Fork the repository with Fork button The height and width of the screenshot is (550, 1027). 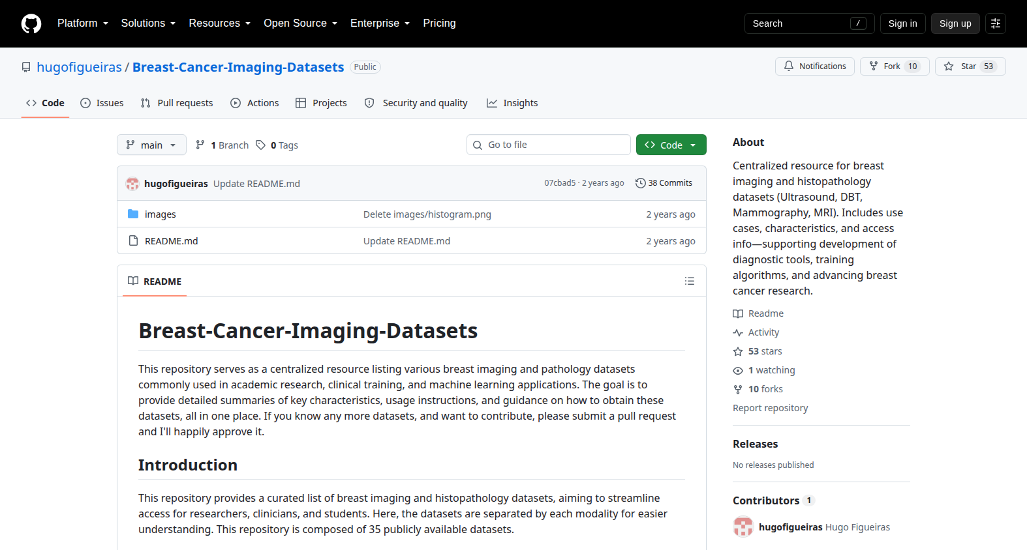tap(895, 66)
